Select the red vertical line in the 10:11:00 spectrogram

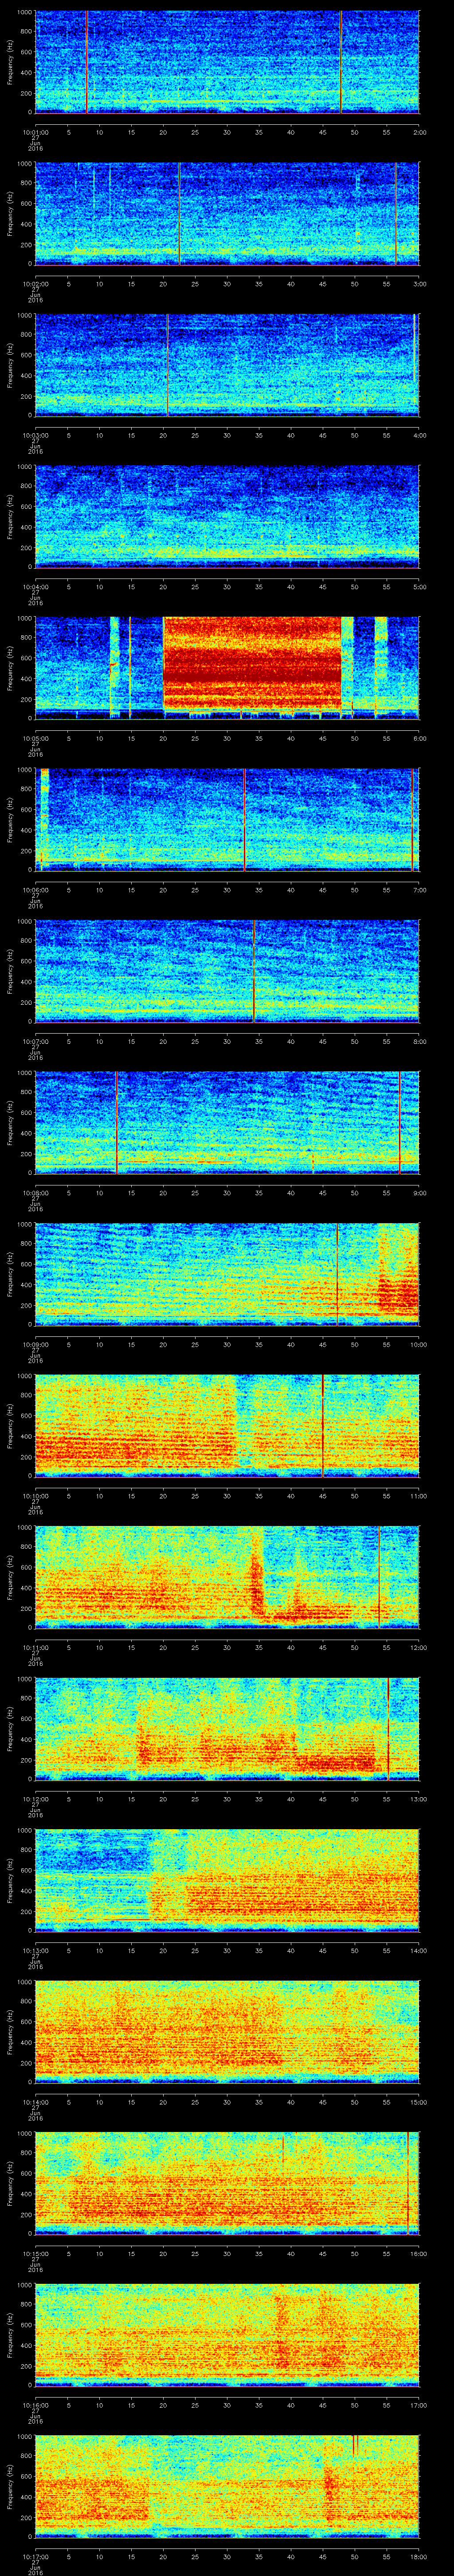pos(379,1577)
